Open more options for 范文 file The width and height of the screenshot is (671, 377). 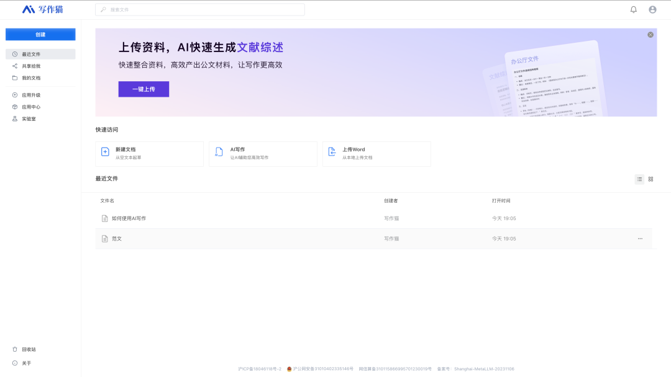tap(640, 239)
